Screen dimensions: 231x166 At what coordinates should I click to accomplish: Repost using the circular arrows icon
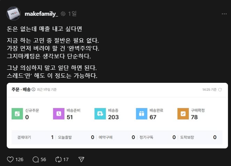[58, 159]
